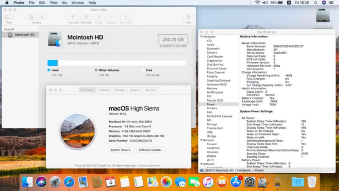Click the battery status in menu bar
Viewport: 339px width, 191px height.
point(277,3)
